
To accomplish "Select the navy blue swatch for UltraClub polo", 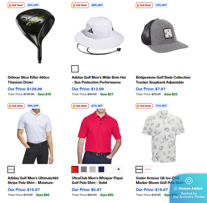I will point(101,169).
